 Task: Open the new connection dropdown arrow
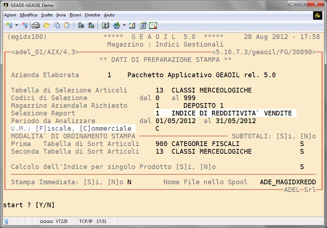click(x=16, y=25)
